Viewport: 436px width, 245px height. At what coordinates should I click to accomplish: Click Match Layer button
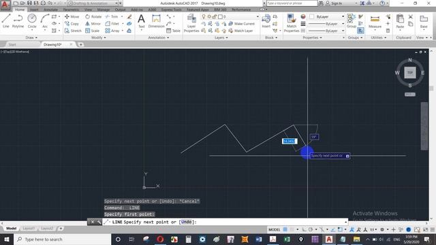coord(240,31)
